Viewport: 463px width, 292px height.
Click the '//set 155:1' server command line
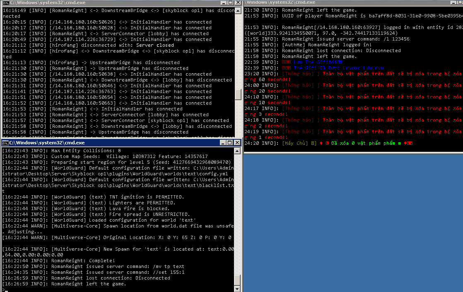(x=94, y=273)
